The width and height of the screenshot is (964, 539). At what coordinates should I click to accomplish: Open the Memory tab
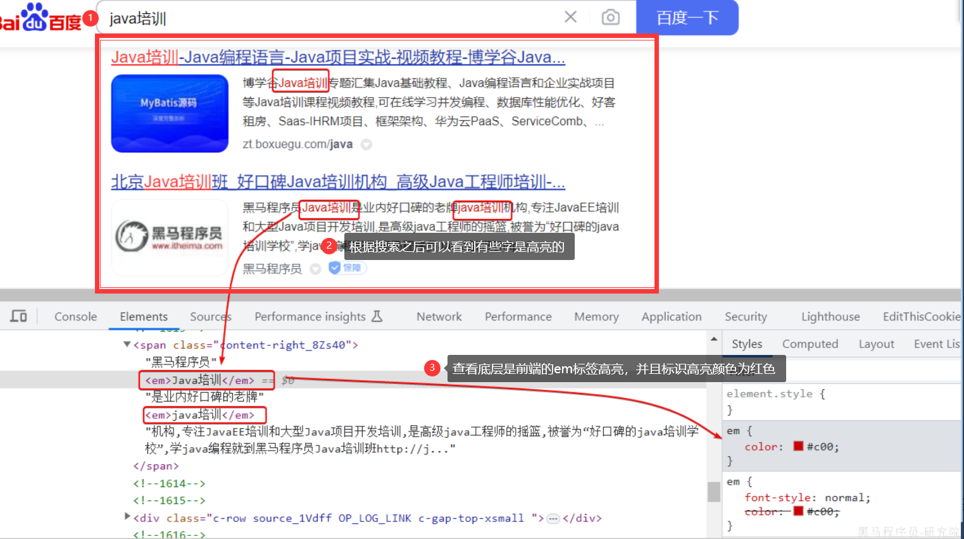coord(596,316)
